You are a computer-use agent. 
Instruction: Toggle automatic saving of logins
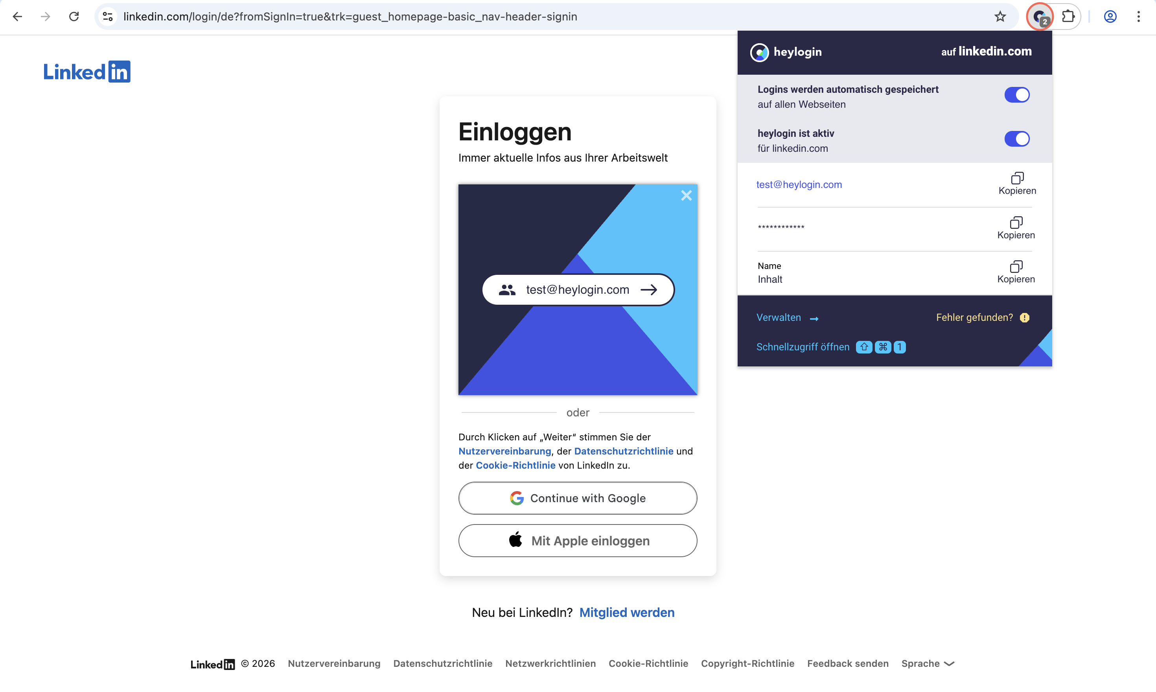click(1016, 95)
